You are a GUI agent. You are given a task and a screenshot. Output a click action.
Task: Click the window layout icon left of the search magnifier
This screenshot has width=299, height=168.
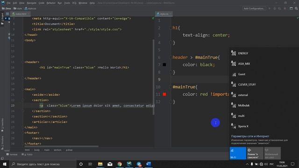pos(291,8)
